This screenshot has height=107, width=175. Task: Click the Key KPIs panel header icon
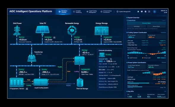(x=127, y=91)
